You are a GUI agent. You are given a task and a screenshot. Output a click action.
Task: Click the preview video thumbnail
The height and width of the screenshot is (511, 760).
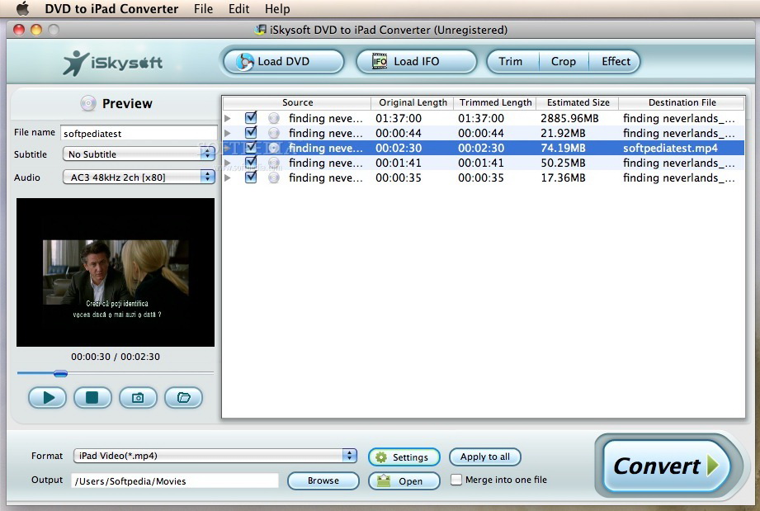116,272
